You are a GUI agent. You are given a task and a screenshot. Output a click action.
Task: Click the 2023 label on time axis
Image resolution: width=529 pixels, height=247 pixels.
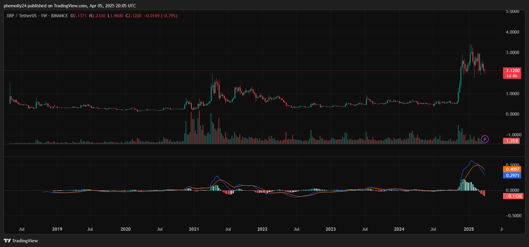(330, 229)
